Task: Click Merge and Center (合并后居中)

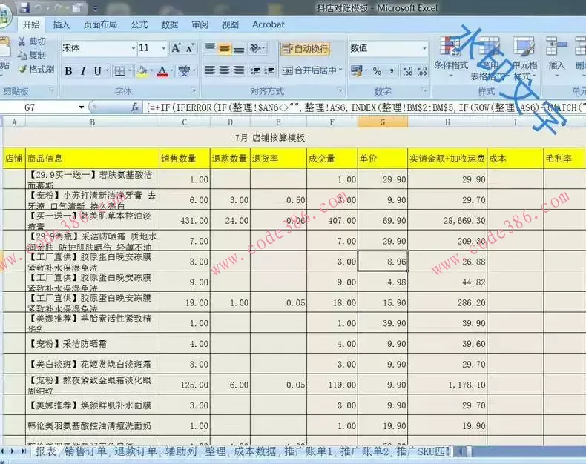Action: coord(309,70)
